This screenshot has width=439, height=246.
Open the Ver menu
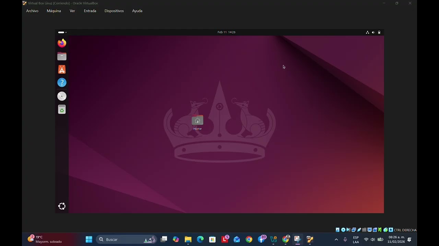[72, 11]
